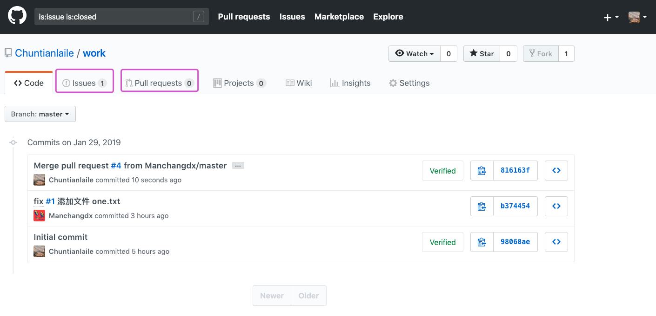Click Manchangdx avatar thumbnail
This screenshot has width=656, height=316.
[x=40, y=216]
